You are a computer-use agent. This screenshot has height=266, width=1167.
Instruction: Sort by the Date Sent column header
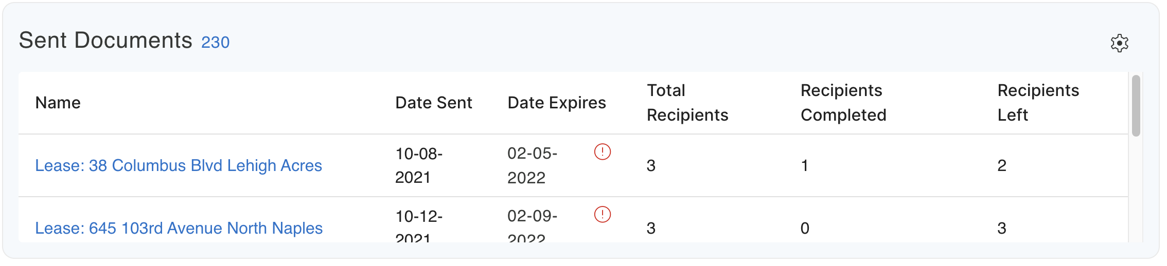(x=433, y=103)
